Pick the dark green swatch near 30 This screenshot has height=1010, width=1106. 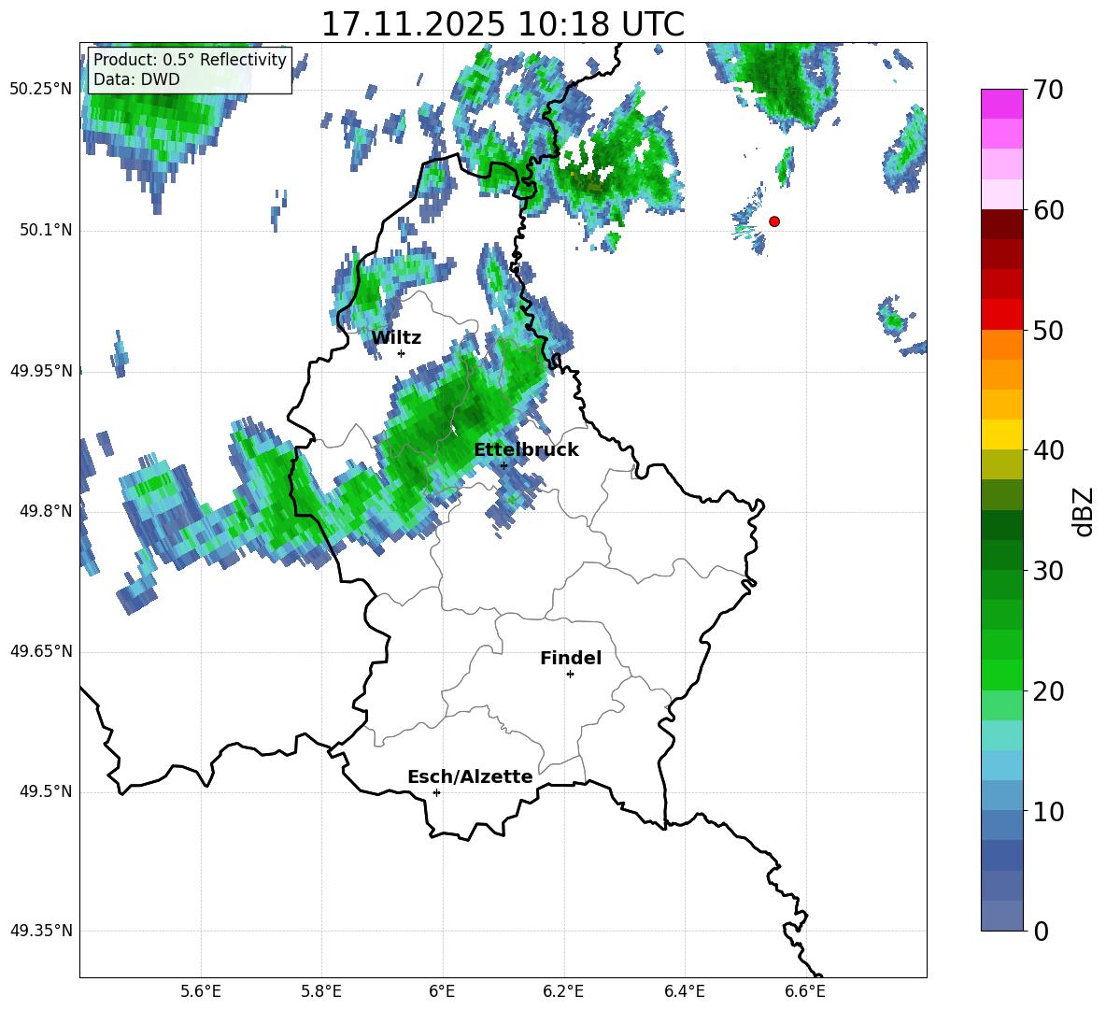point(1001,555)
